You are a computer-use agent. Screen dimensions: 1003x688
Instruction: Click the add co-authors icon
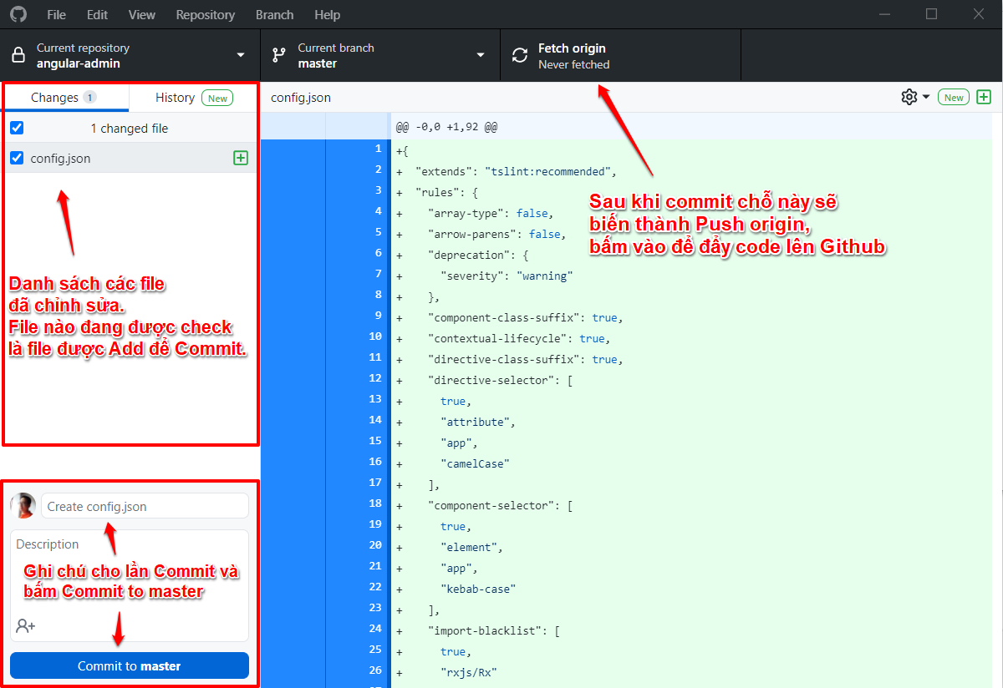[26, 625]
